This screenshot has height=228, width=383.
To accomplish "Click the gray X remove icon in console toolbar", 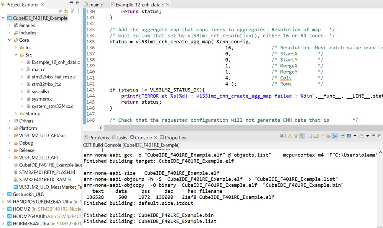I will 282,136.
